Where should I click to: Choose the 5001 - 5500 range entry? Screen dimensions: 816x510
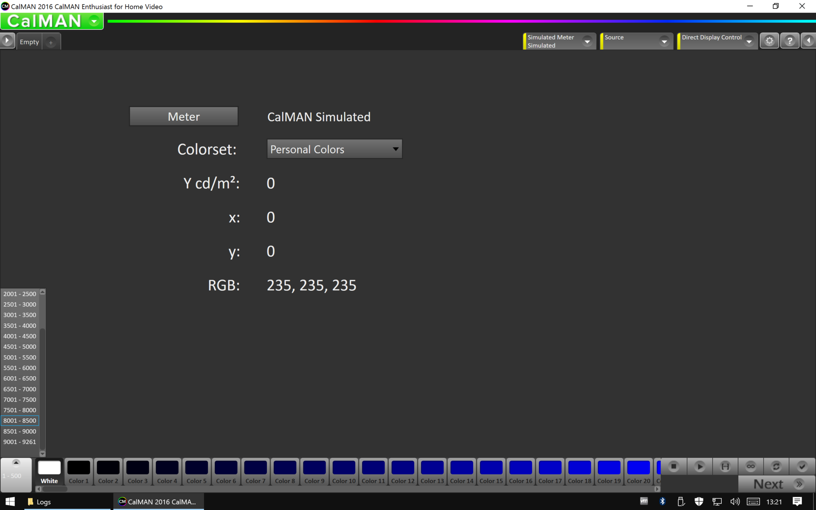[20, 357]
